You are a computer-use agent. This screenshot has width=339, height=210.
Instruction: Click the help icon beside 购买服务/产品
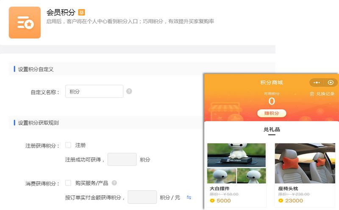point(114,183)
